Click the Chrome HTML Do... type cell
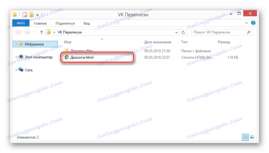 click(x=197, y=57)
